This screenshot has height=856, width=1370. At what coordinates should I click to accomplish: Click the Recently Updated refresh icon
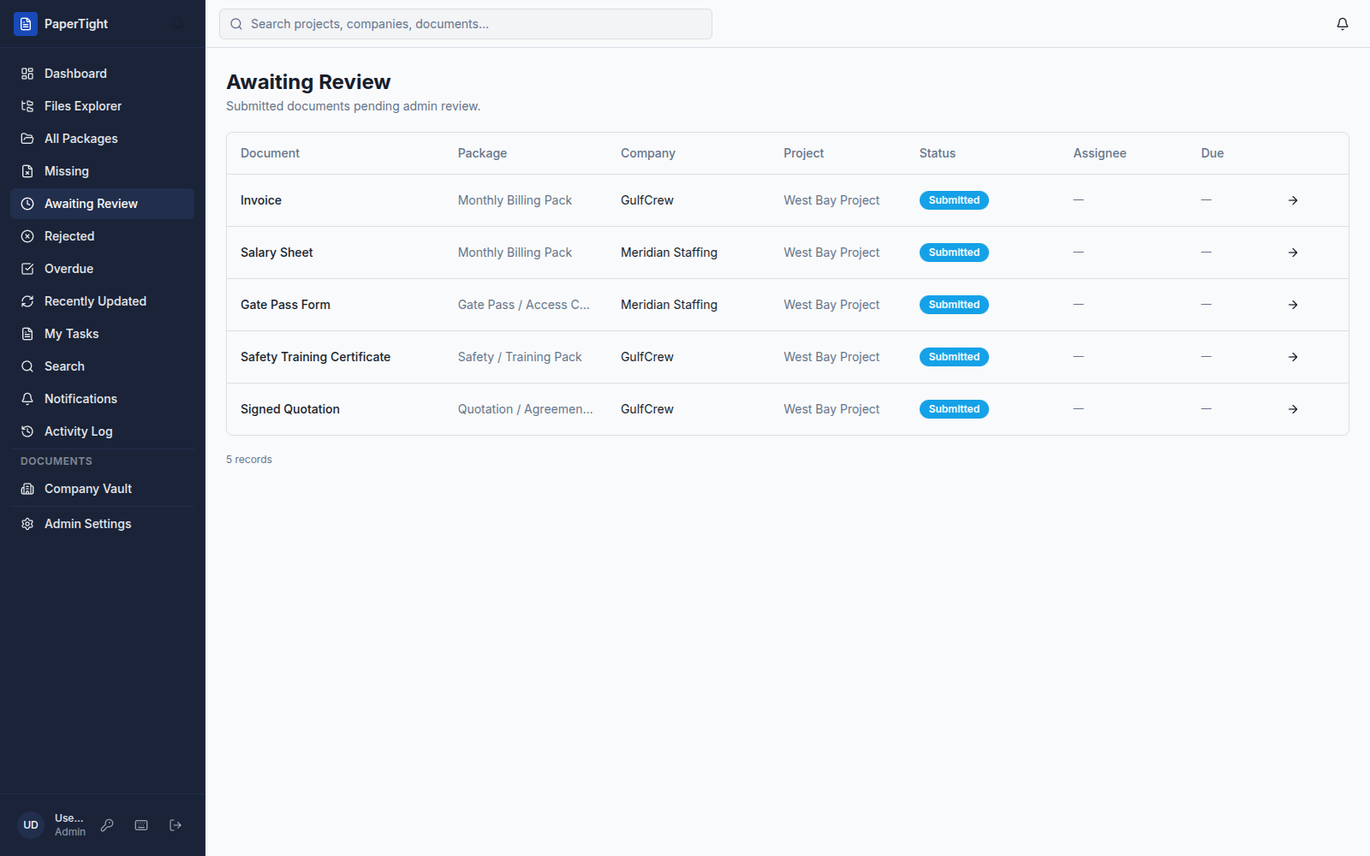[x=27, y=301]
